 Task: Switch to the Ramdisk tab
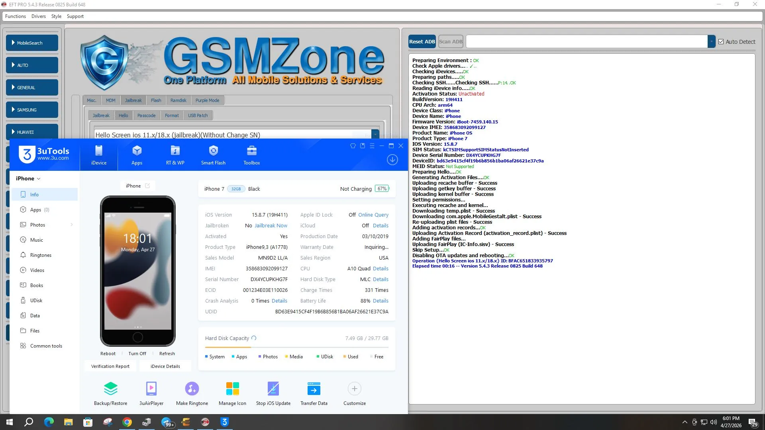[x=178, y=100]
